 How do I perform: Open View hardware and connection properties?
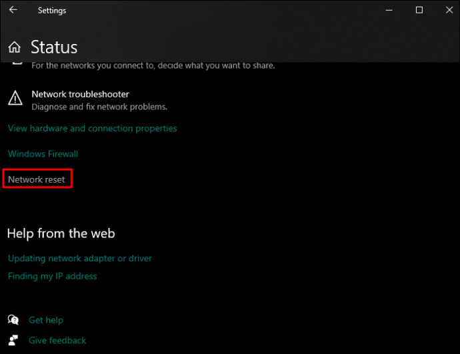click(92, 128)
